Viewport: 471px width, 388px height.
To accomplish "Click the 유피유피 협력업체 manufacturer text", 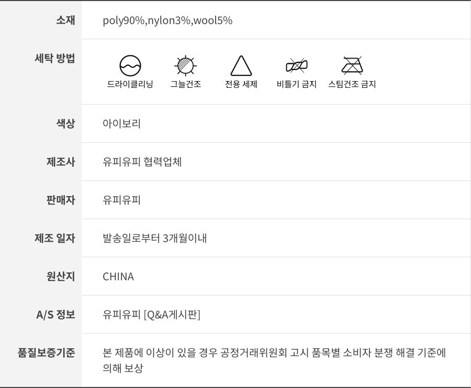I will click(x=142, y=162).
